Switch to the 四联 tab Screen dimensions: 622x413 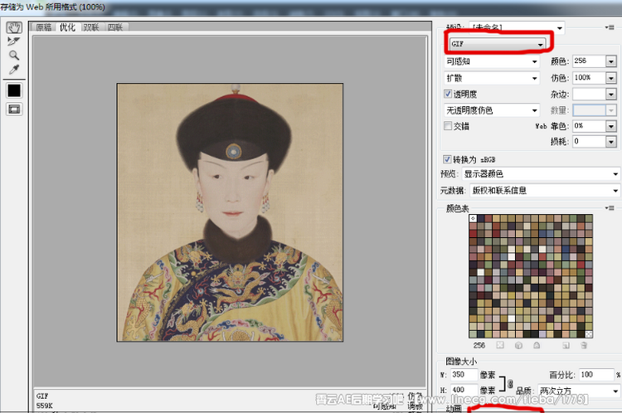point(115,27)
